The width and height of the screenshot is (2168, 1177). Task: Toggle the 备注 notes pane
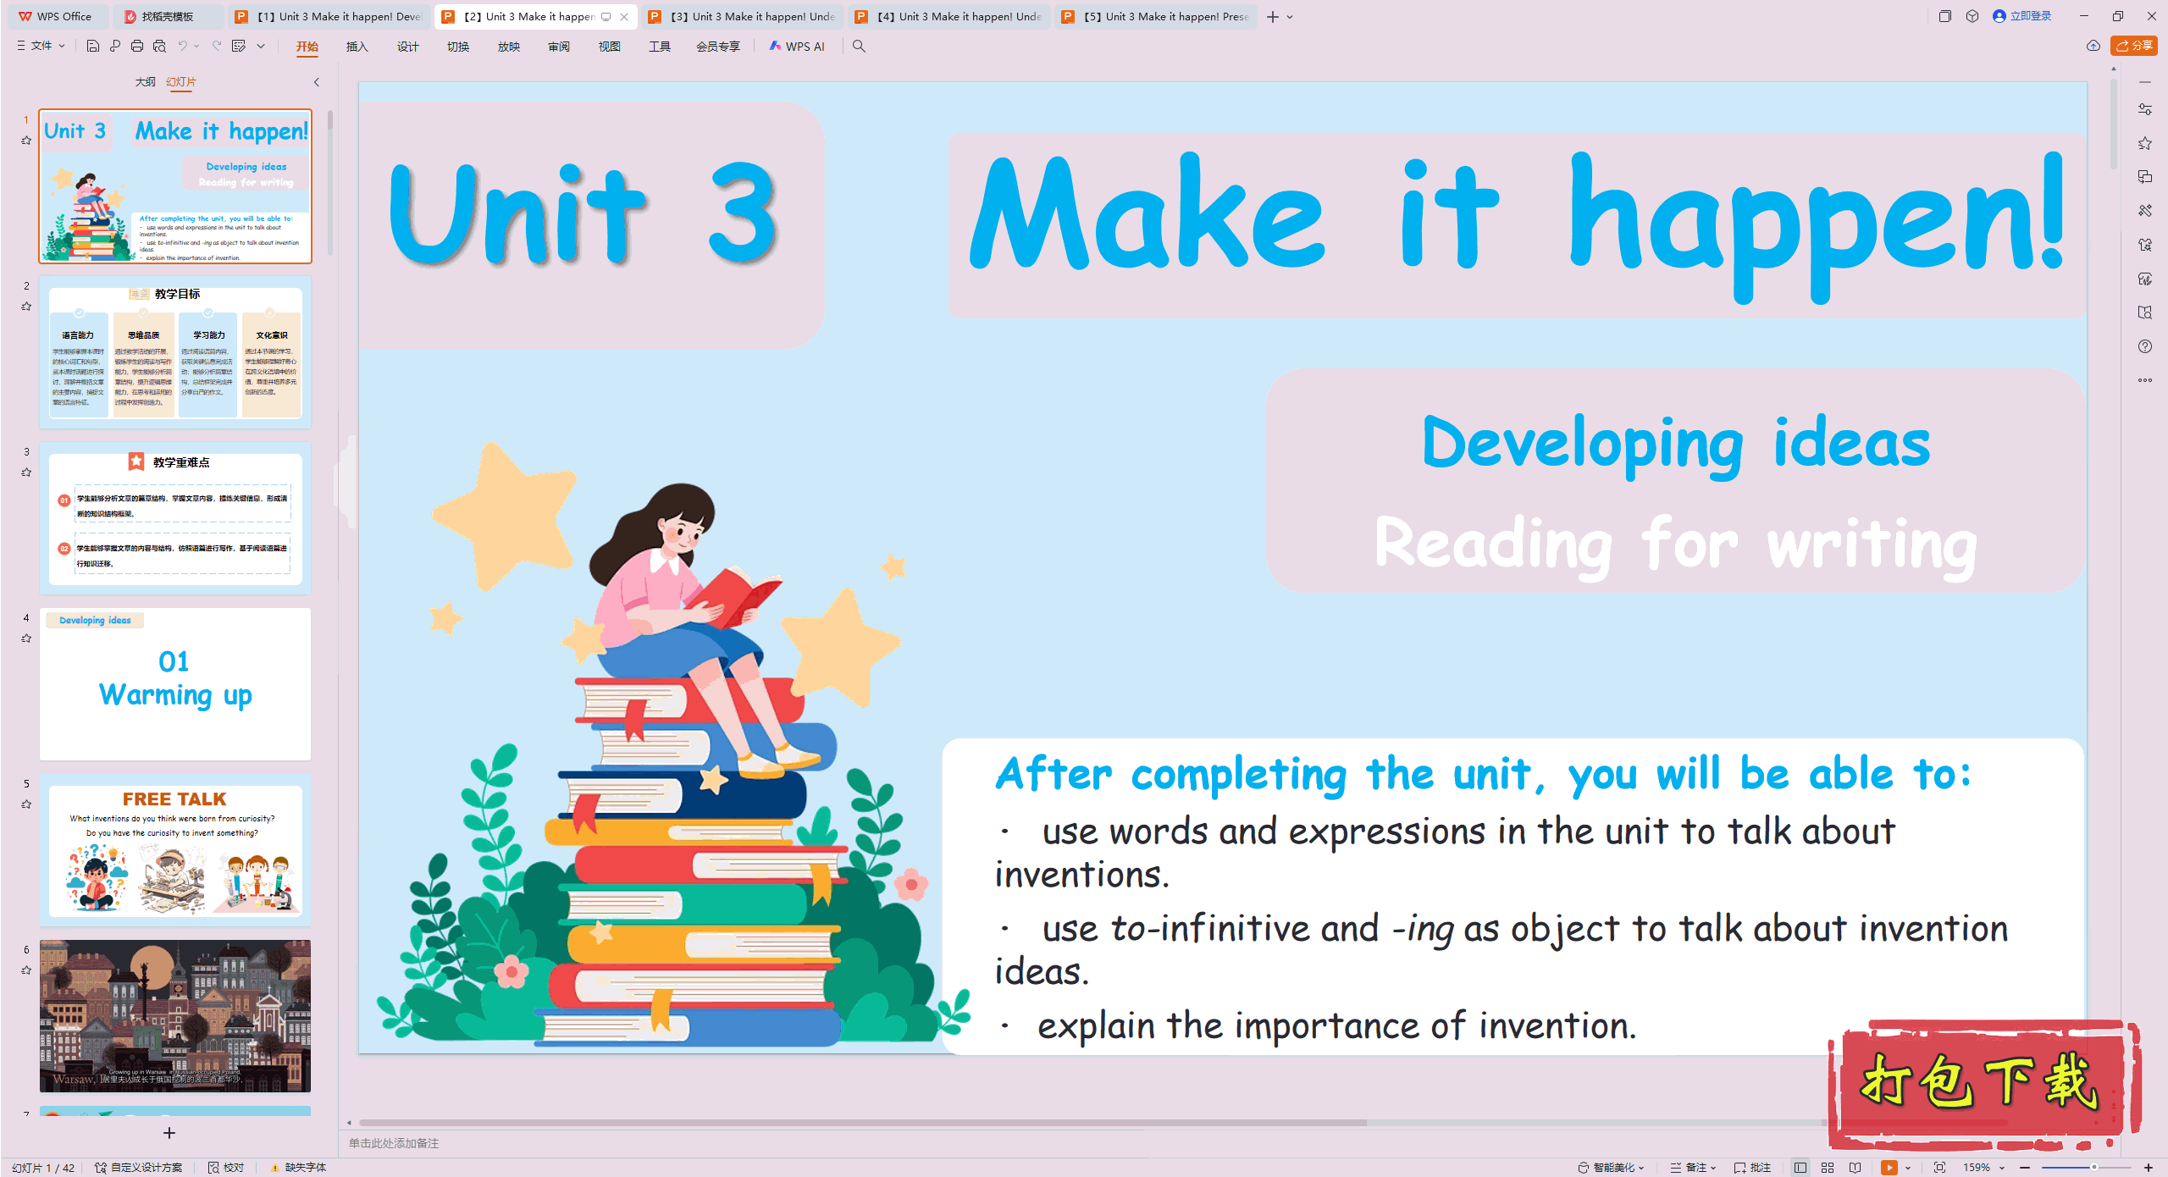(1693, 1167)
